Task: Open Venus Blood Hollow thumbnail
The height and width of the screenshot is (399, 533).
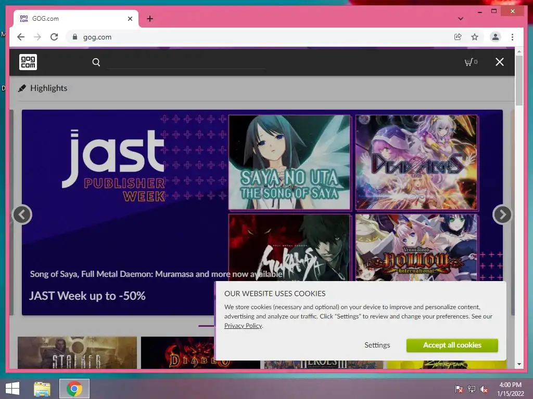Action: pos(416,247)
